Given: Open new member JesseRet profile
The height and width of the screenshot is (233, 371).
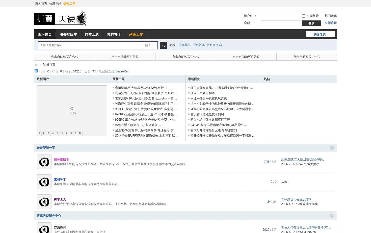Looking at the screenshot, I should [x=122, y=71].
